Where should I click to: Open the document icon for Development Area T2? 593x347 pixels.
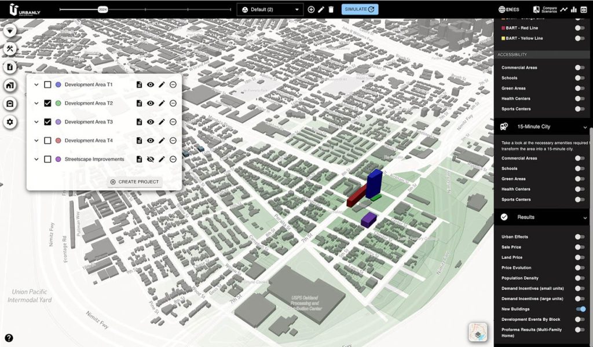[x=139, y=103]
